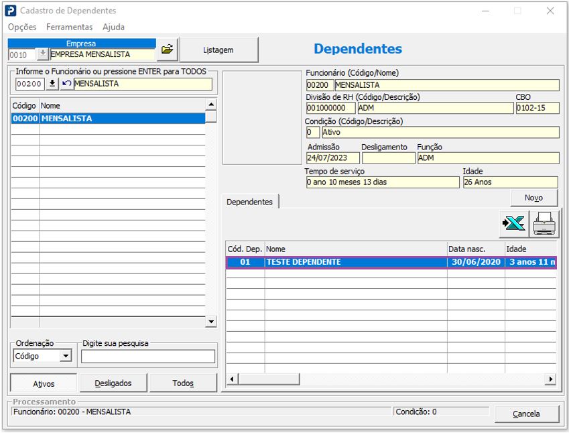Click the application logo in title bar

pyautogui.click(x=11, y=11)
